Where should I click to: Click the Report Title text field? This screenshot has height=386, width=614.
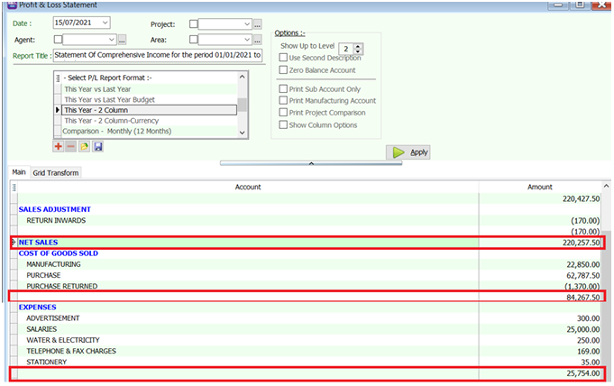click(x=158, y=56)
